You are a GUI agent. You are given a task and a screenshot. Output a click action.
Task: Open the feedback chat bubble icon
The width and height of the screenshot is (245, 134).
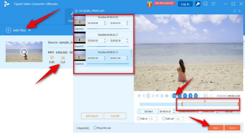pos(205,4)
